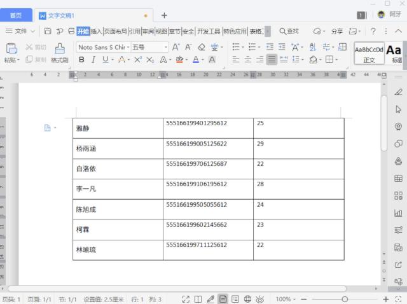Image resolution: width=407 pixels, height=304 pixels.
Task: Open bullet list style dropdown
Action: [243, 47]
